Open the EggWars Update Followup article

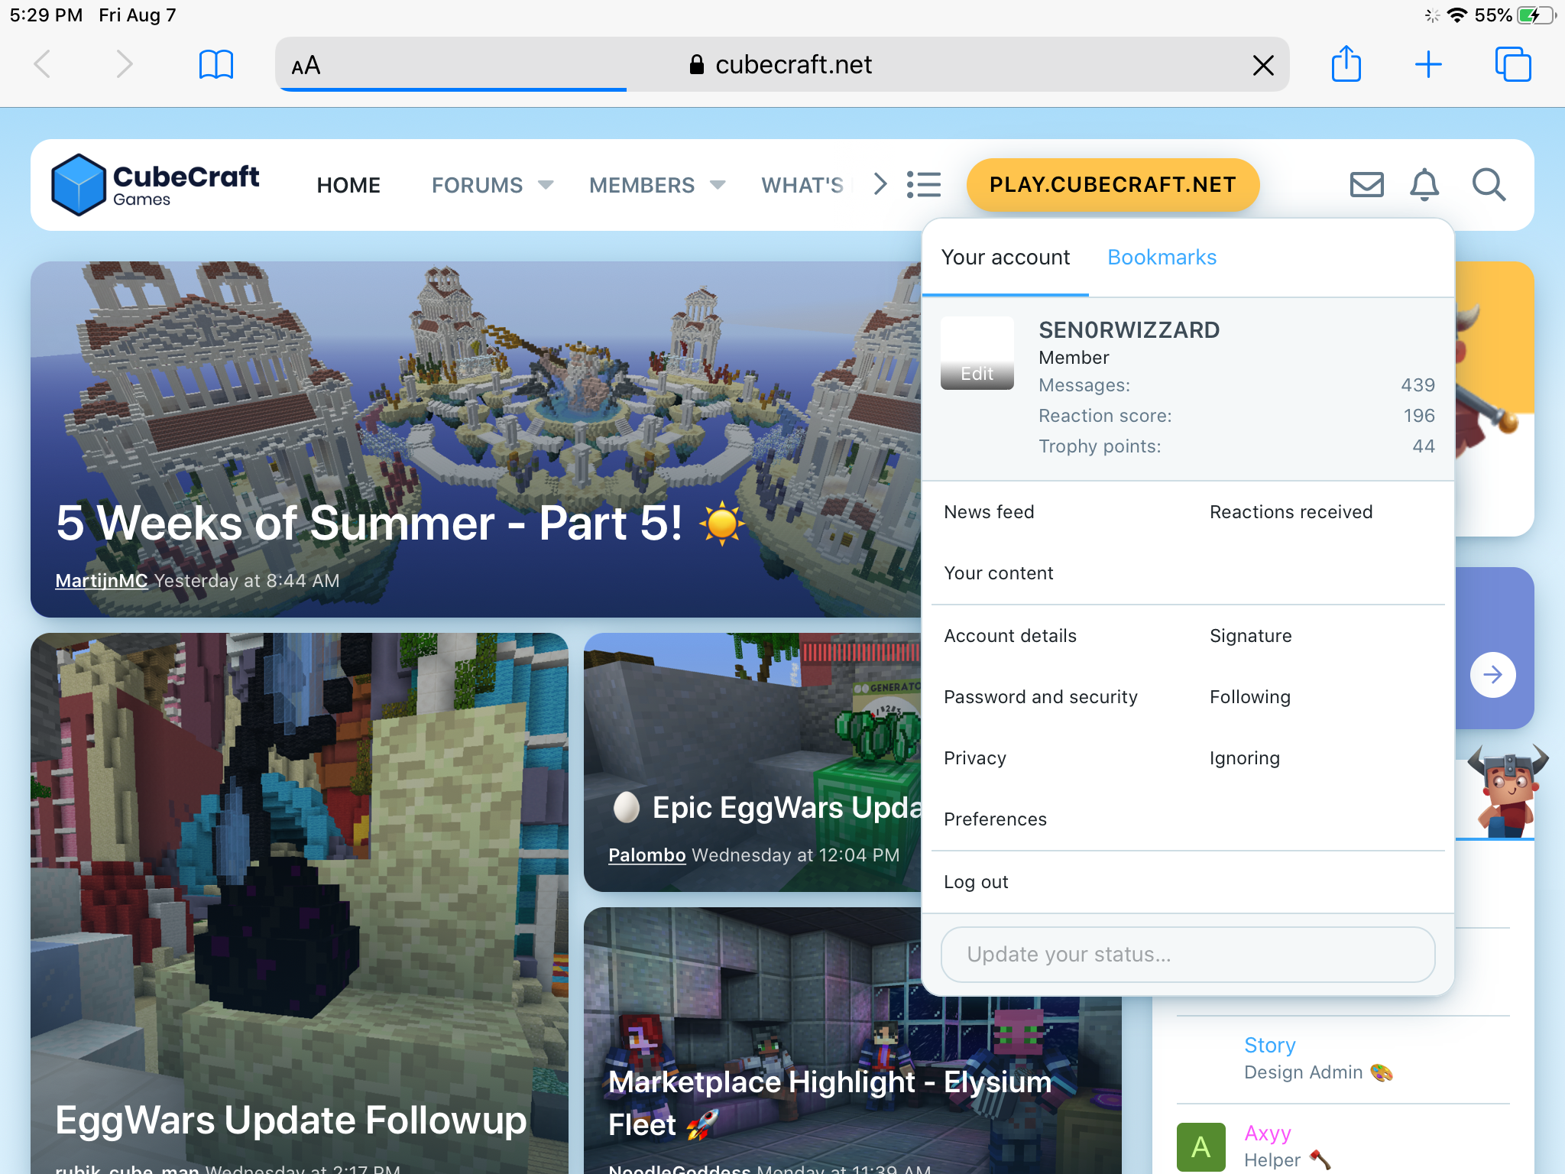(291, 1120)
